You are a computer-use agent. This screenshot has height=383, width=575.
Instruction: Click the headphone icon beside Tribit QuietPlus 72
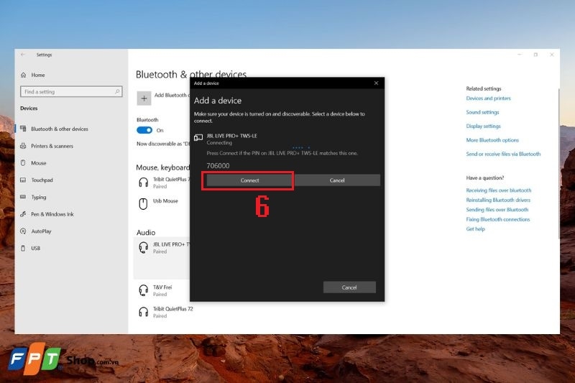tap(143, 312)
